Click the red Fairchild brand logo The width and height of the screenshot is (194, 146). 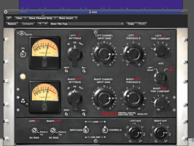coord(109,114)
